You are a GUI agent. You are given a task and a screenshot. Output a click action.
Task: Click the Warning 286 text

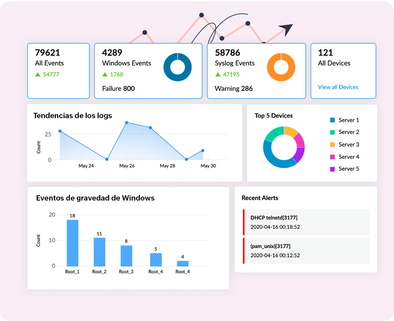[x=234, y=88]
